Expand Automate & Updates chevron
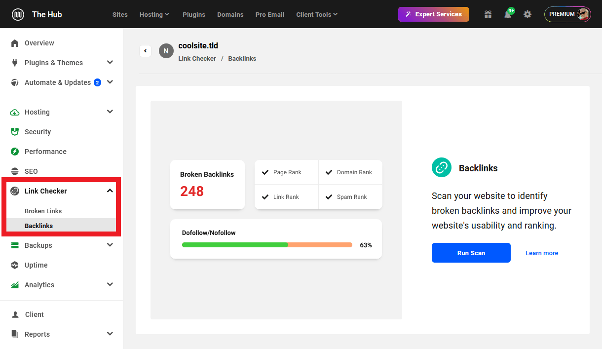602x349 pixels. [110, 82]
